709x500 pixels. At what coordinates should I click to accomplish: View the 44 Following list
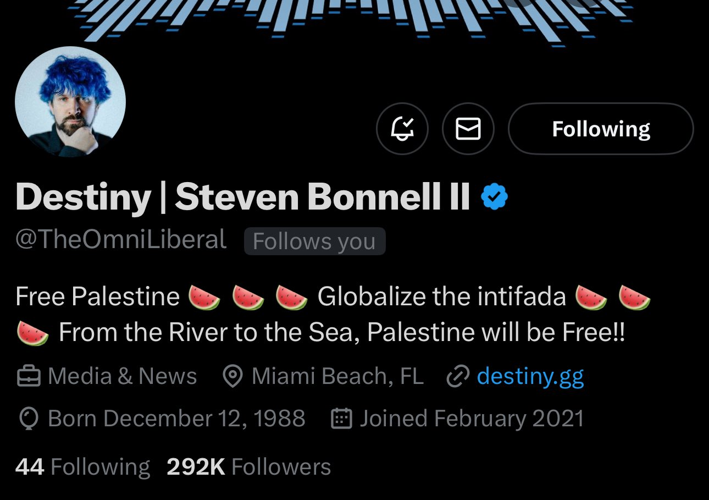(x=82, y=467)
